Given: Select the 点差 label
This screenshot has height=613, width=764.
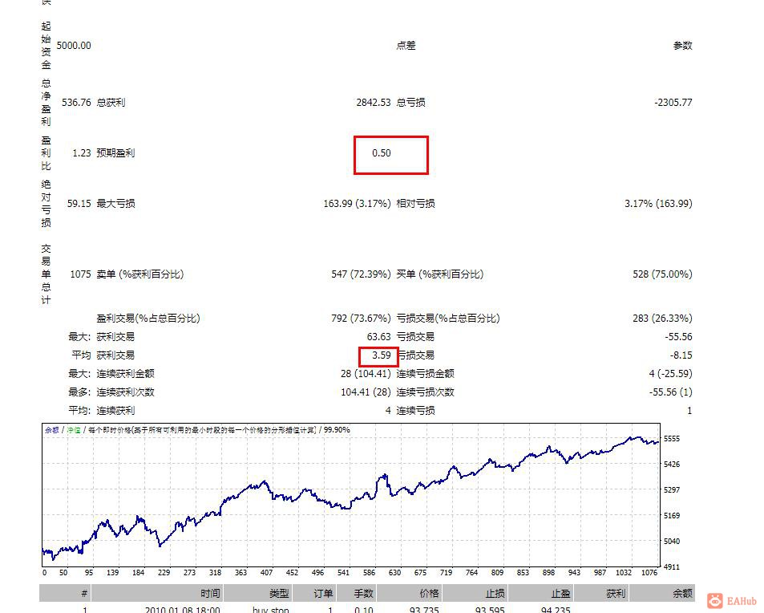Looking at the screenshot, I should (406, 46).
